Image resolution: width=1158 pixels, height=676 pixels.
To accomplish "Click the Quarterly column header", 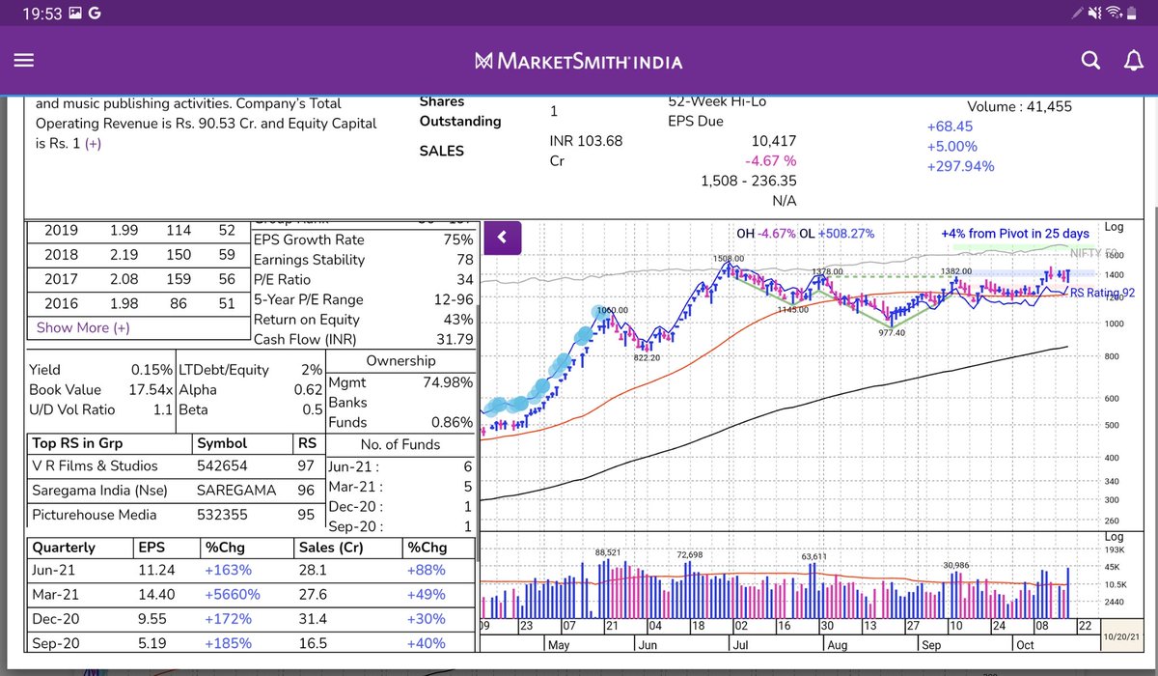I will 64,548.
